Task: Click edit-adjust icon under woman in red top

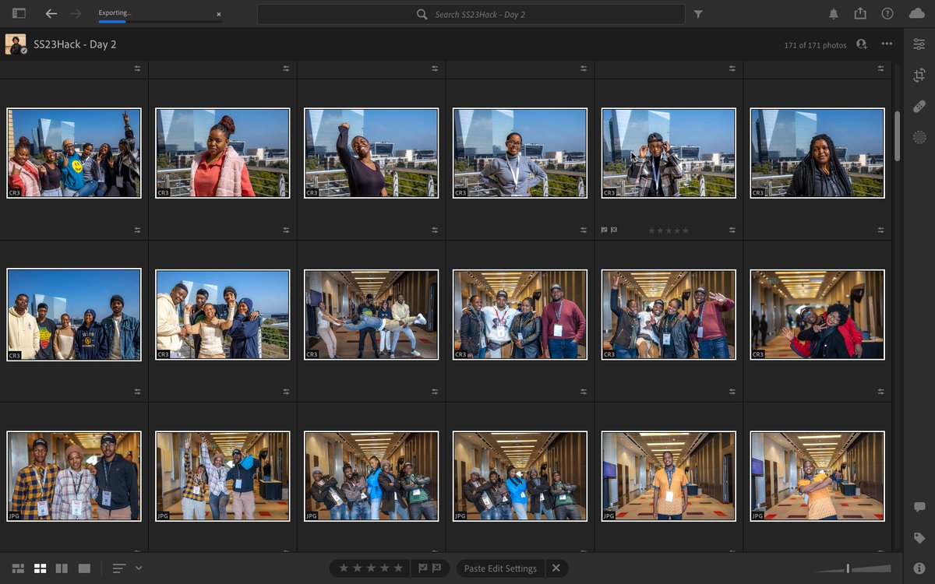Action: 286,230
